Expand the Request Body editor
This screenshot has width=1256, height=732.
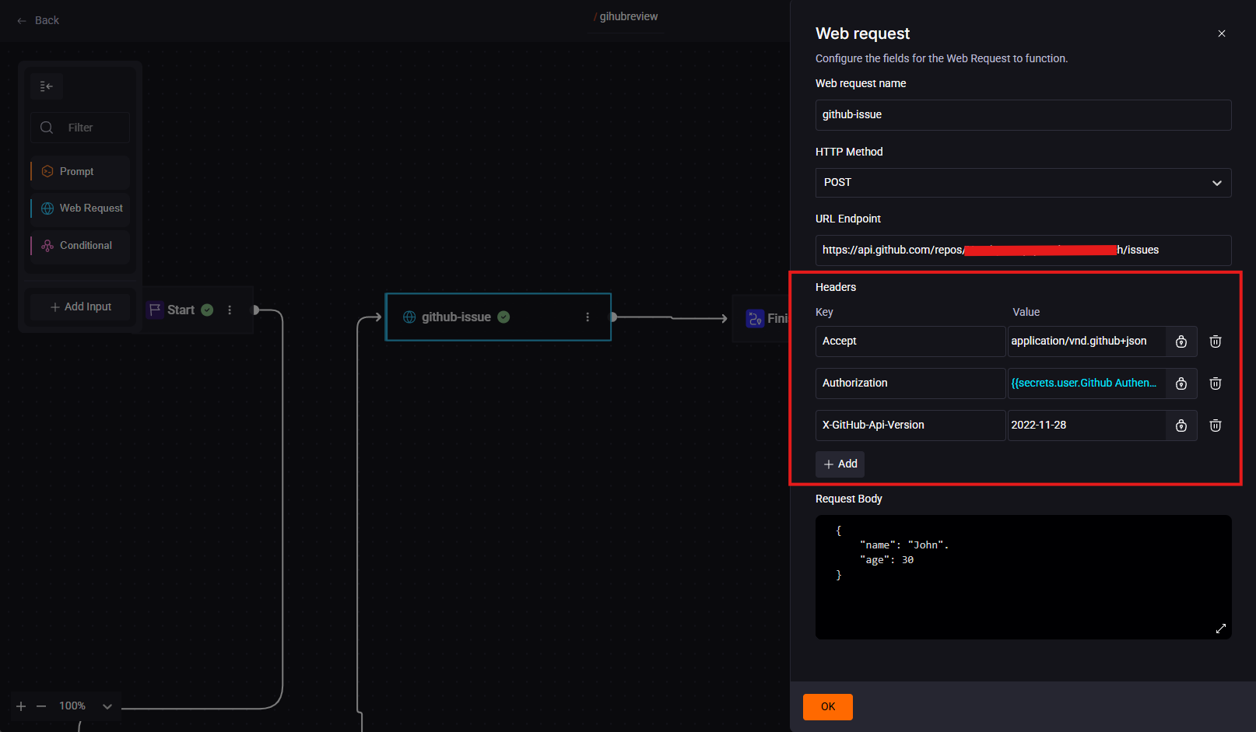click(1221, 628)
